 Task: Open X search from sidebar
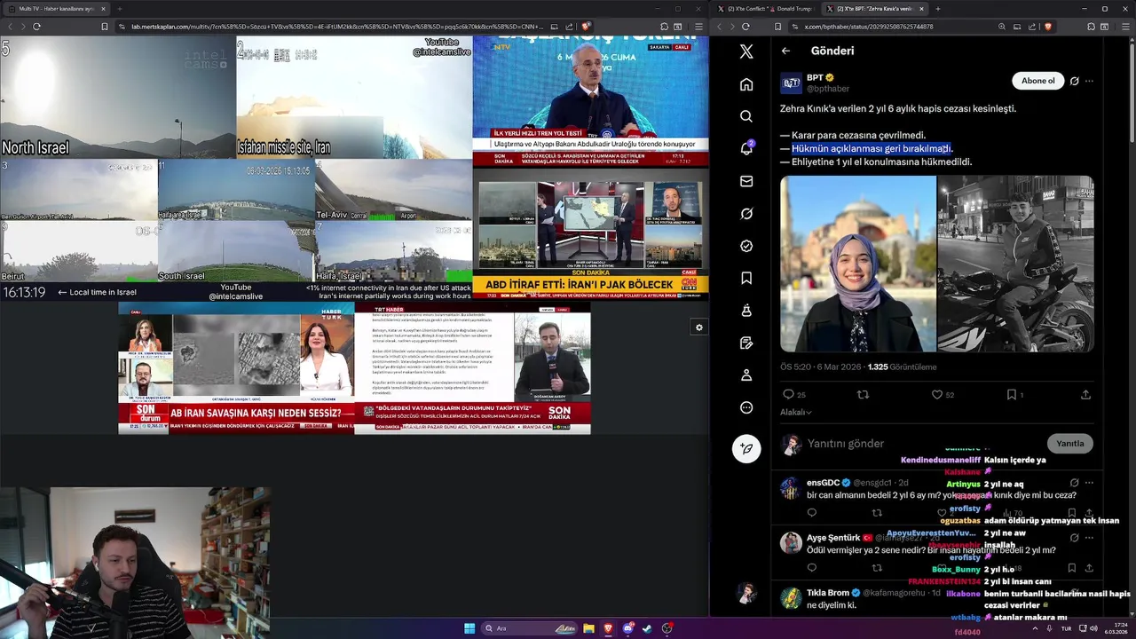pos(746,116)
